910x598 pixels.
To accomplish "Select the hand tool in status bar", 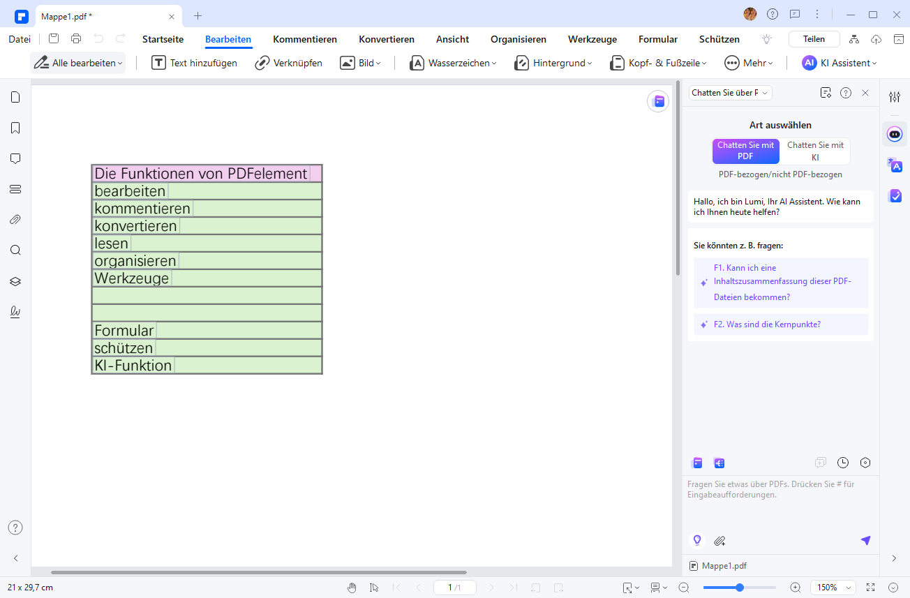I will (352, 588).
